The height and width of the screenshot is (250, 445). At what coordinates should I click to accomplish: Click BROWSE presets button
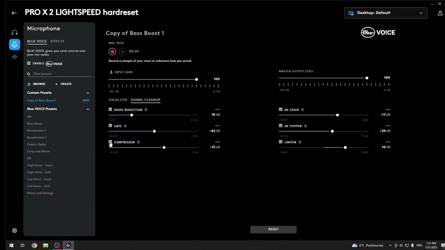tap(37, 84)
